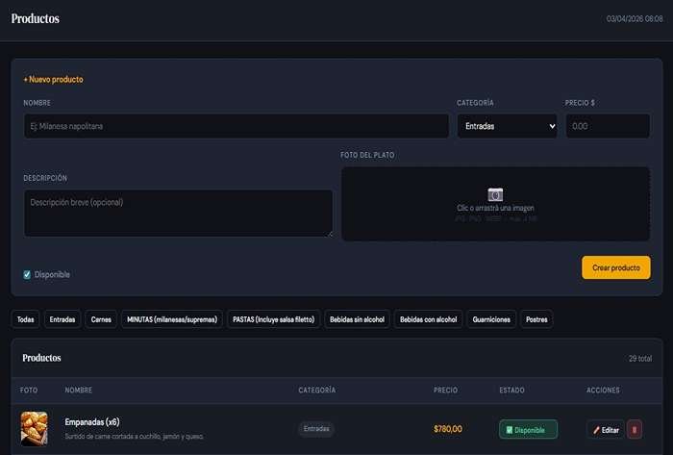673x455 pixels.
Task: Click the camera icon in photo upload area
Action: click(495, 194)
